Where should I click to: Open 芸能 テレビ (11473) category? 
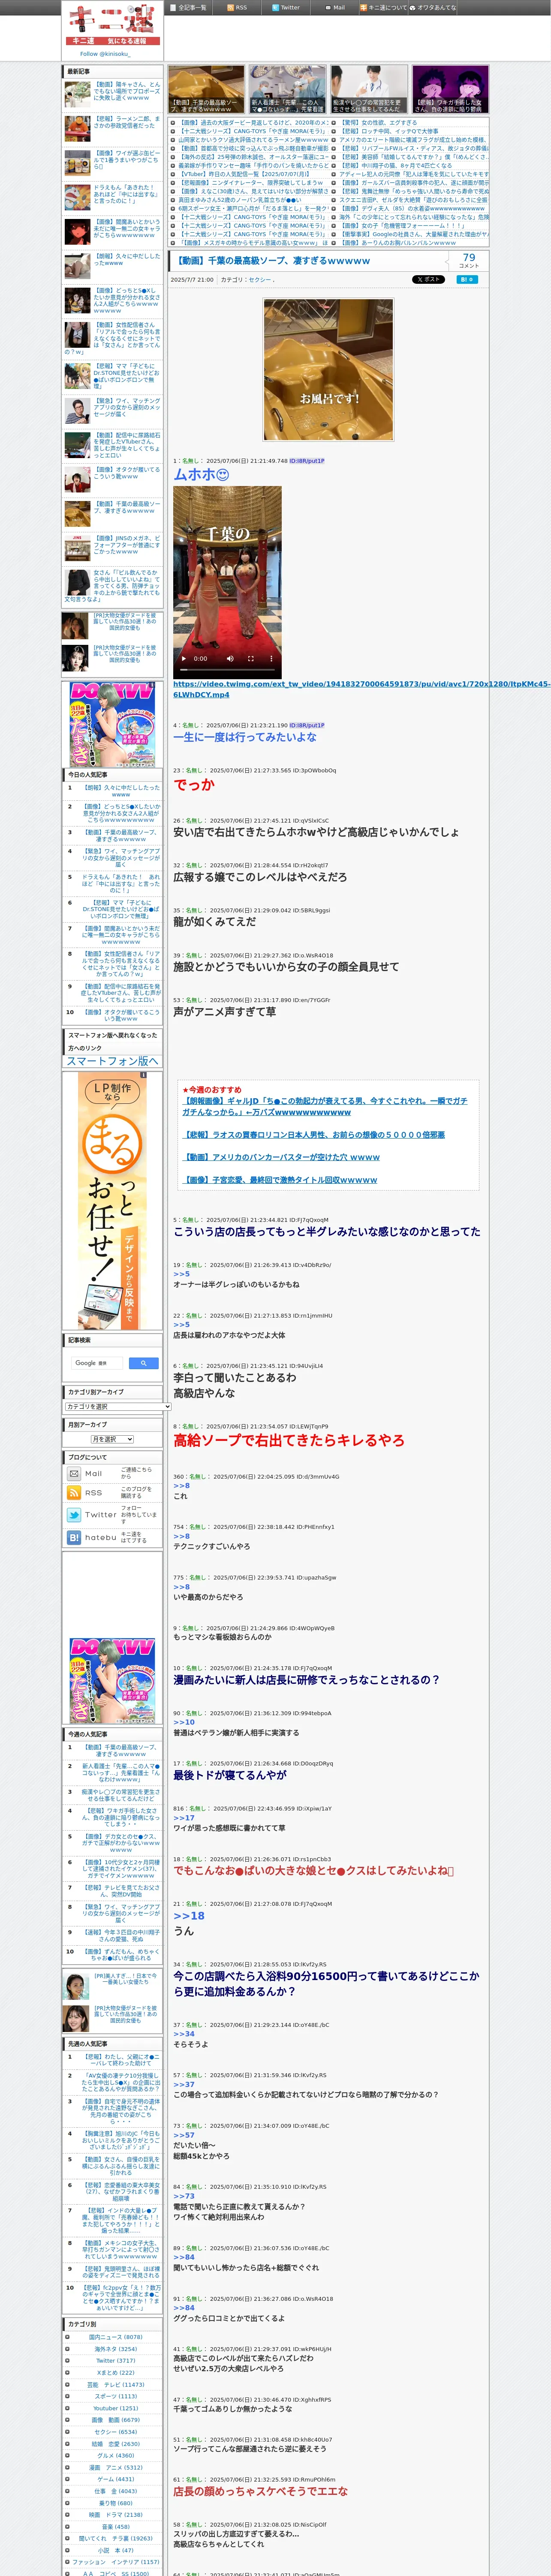pyautogui.click(x=116, y=2385)
